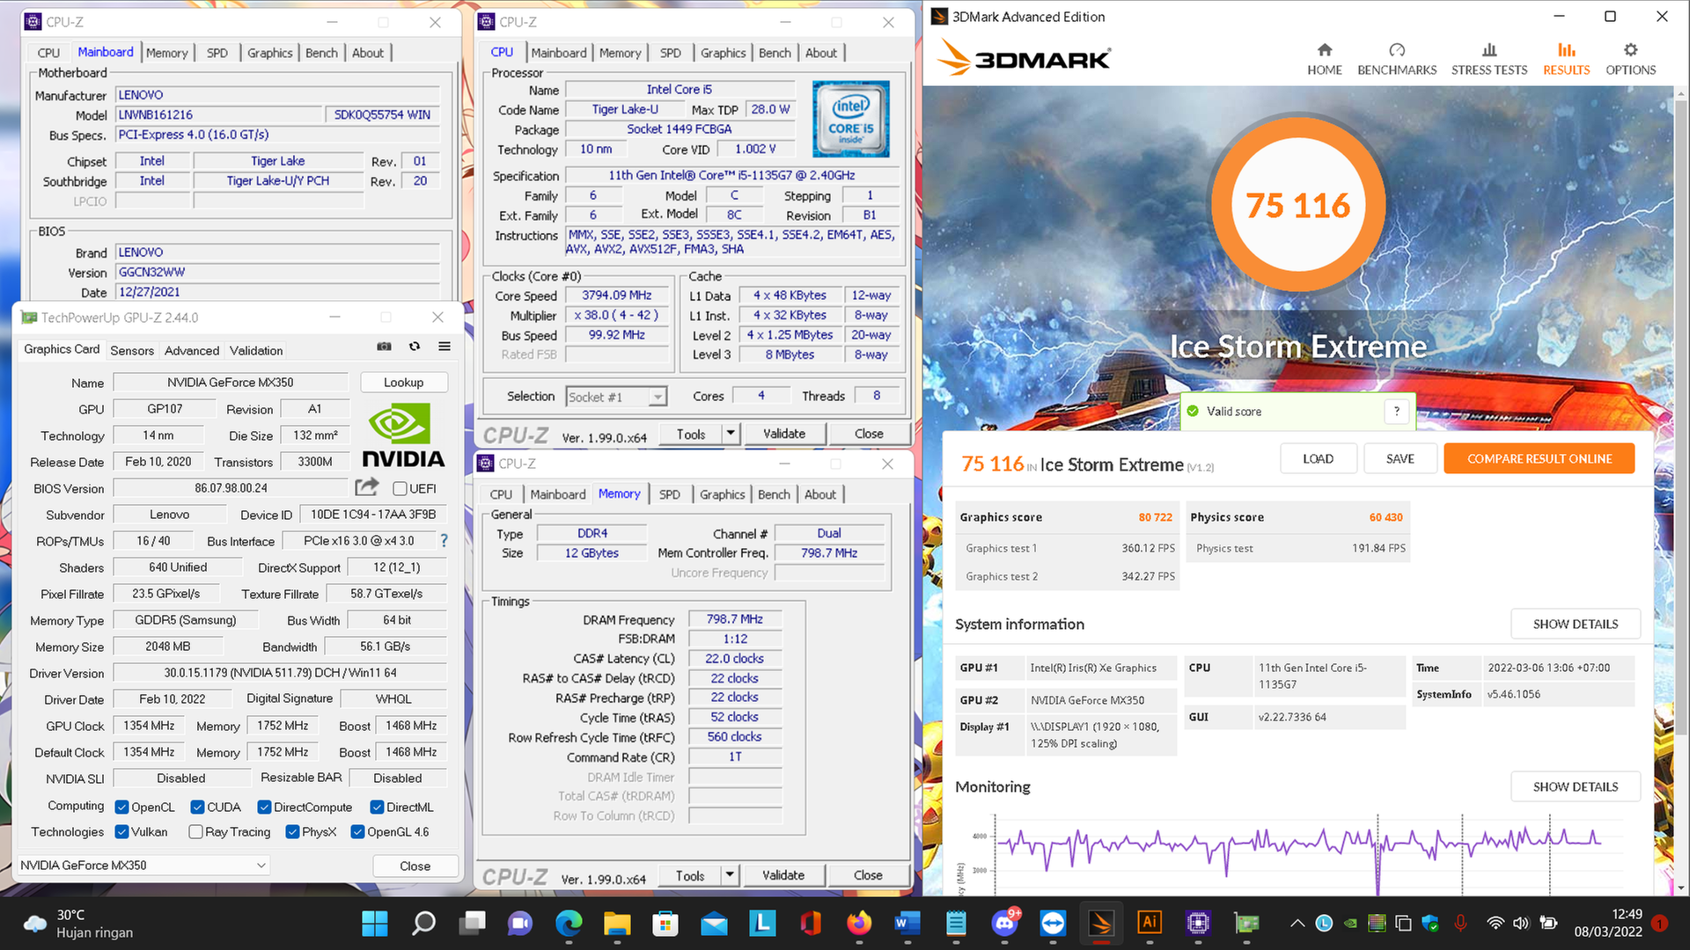Click LOAD button in 3DMark
This screenshot has width=1690, height=950.
click(x=1318, y=458)
